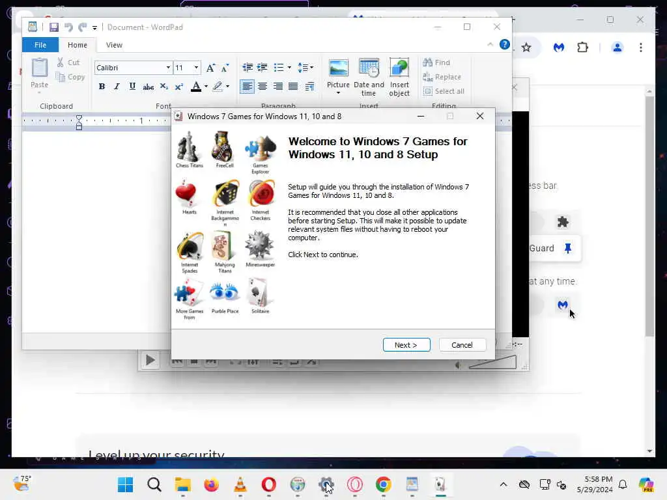Toggle Underline formatting in WordPad

tap(132, 87)
